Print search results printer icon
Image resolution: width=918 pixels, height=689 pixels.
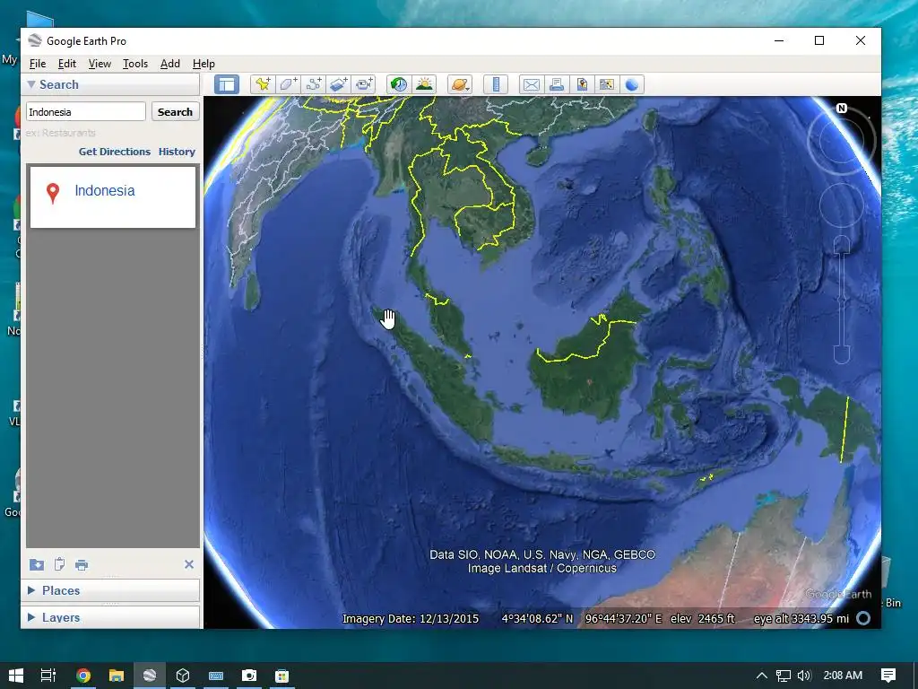82,565
